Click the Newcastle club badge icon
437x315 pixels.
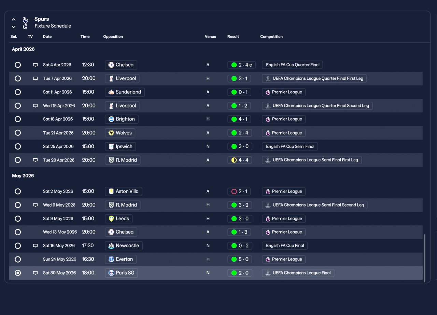(111, 246)
